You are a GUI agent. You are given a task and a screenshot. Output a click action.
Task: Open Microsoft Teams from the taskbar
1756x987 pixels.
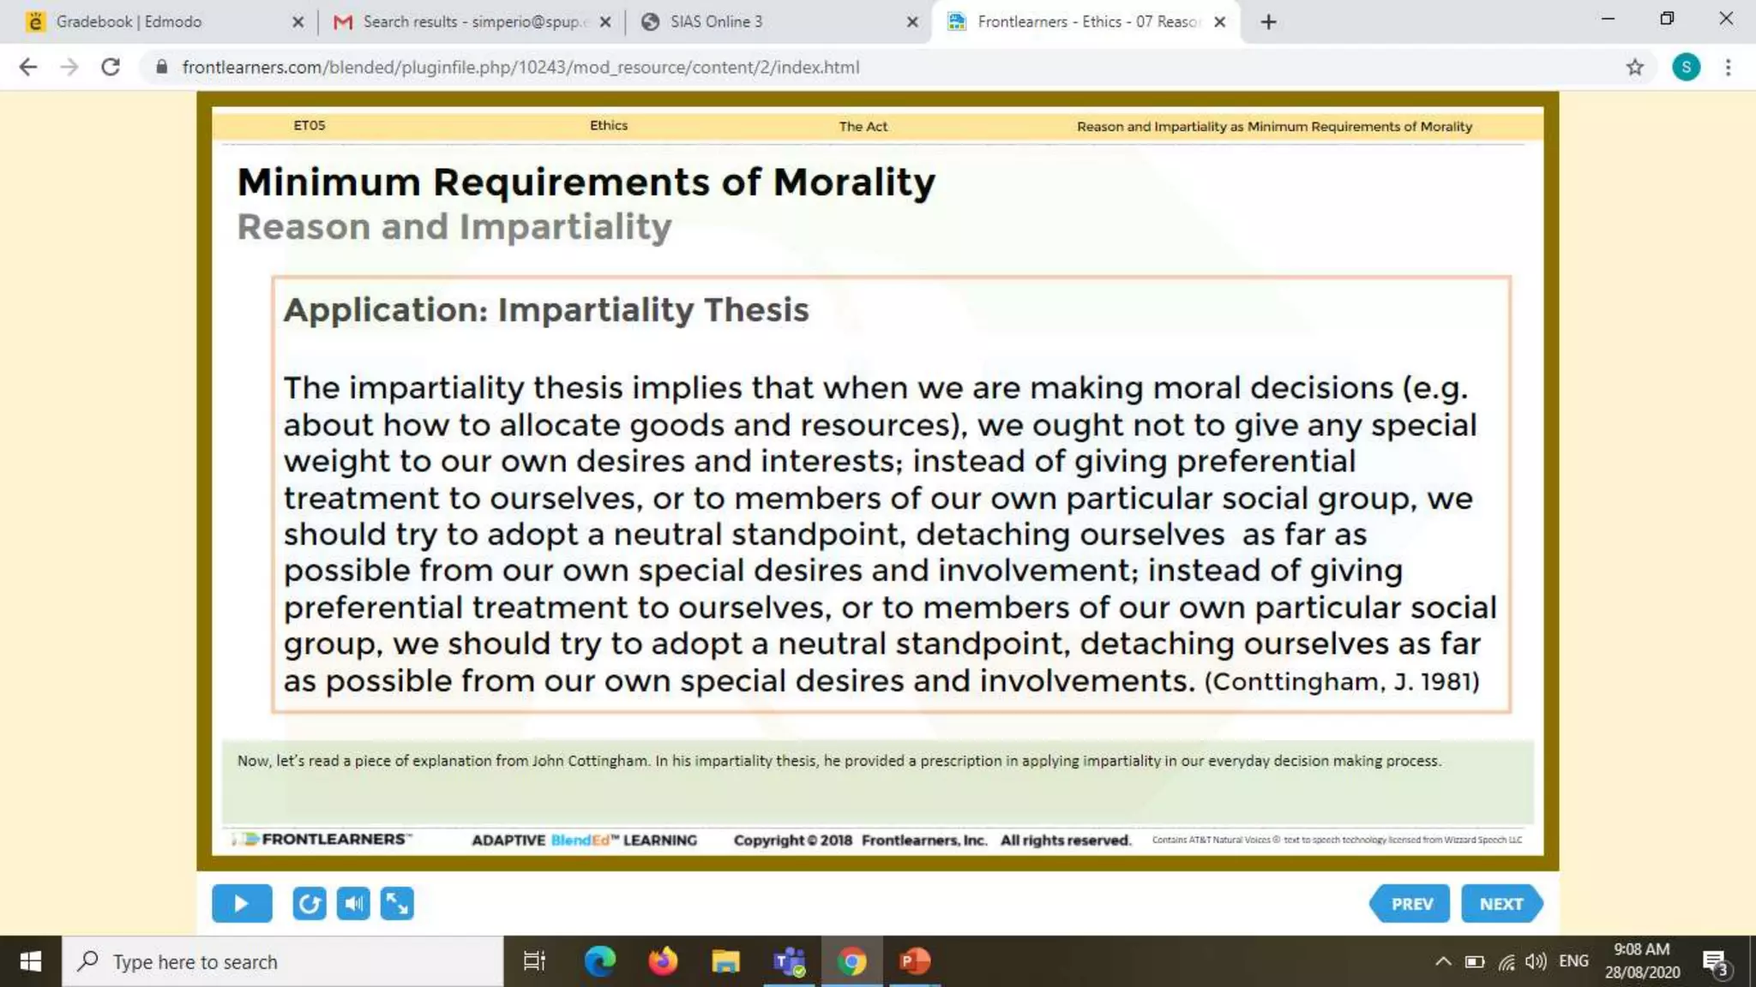[789, 961]
